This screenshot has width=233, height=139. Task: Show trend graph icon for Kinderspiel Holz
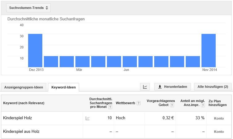(87, 118)
